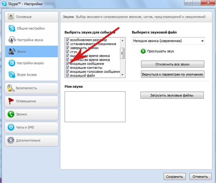Select 'входящий файл' list row
216x183 pixels.
pos(93,76)
